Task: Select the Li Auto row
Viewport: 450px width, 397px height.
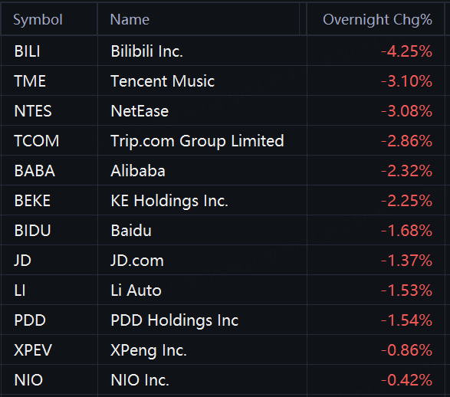Action: click(x=225, y=290)
